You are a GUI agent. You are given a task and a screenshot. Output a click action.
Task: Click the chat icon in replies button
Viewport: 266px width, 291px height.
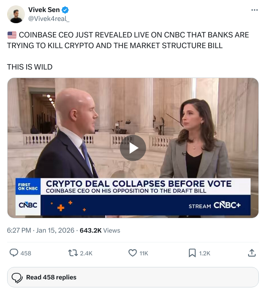(17, 278)
